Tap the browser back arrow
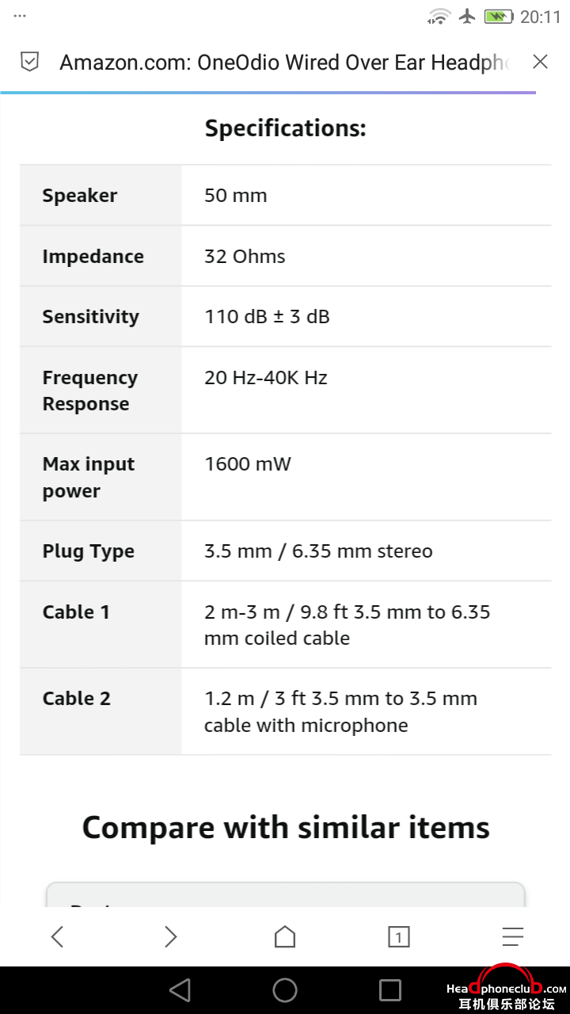This screenshot has width=570, height=1014. coord(57,937)
